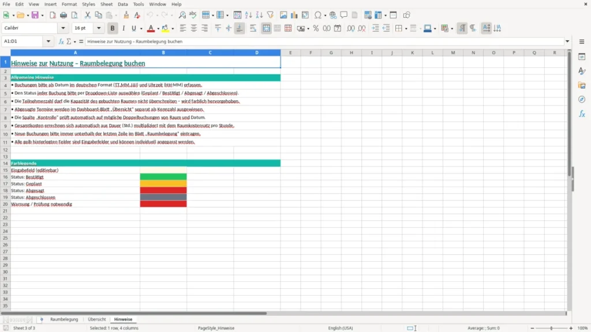Use the Clone Formatting paintbrush
Screen dimensions: 591x332
126,15
